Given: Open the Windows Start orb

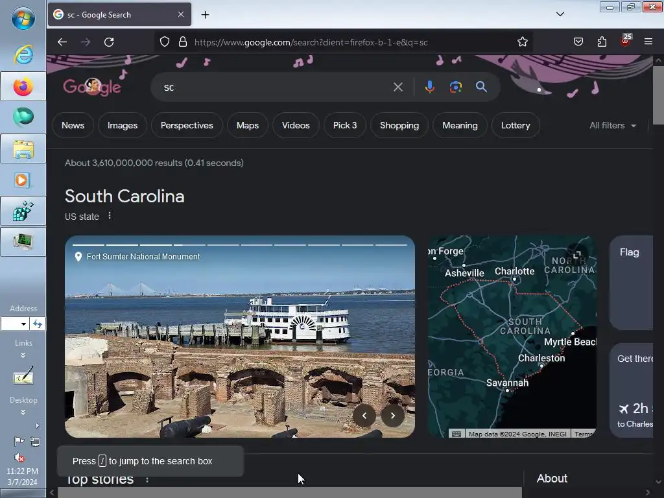Looking at the screenshot, I should pos(23,18).
